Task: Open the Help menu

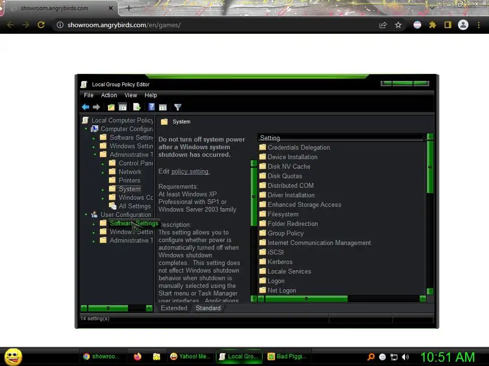Action: (x=150, y=95)
